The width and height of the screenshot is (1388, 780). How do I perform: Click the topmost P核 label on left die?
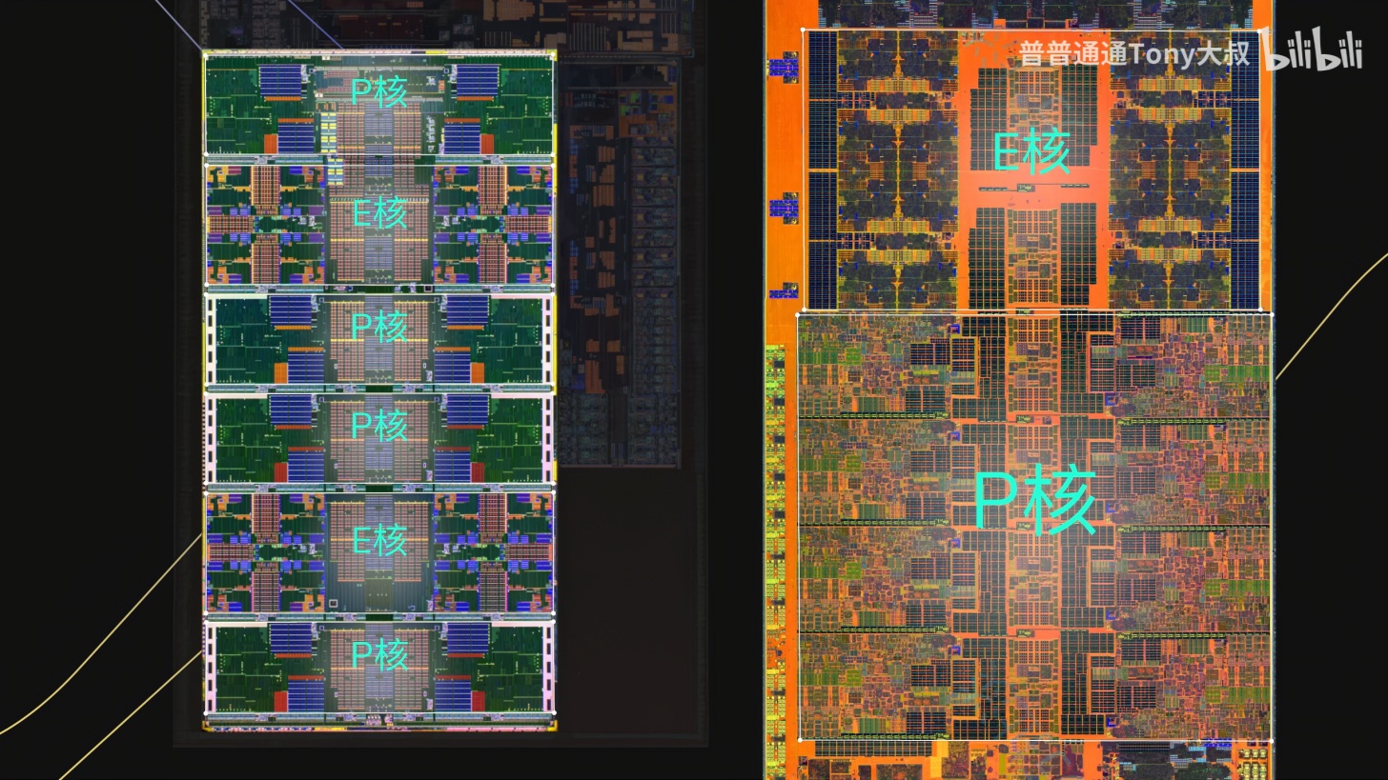[378, 91]
